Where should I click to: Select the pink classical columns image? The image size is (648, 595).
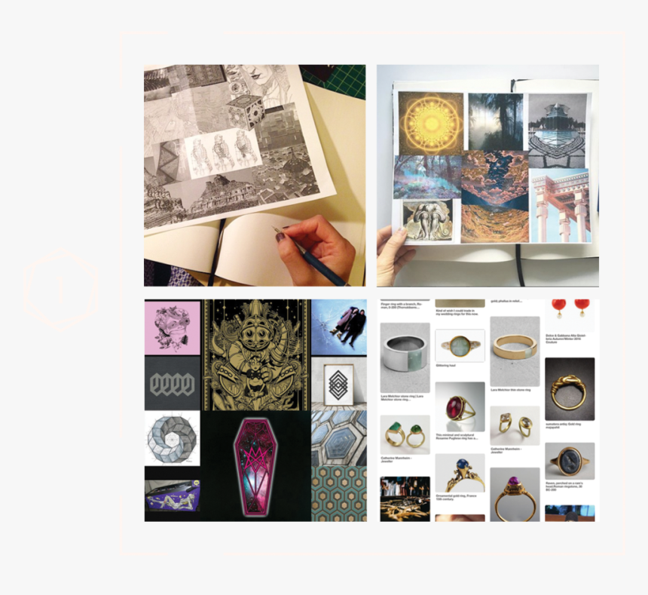click(559, 206)
